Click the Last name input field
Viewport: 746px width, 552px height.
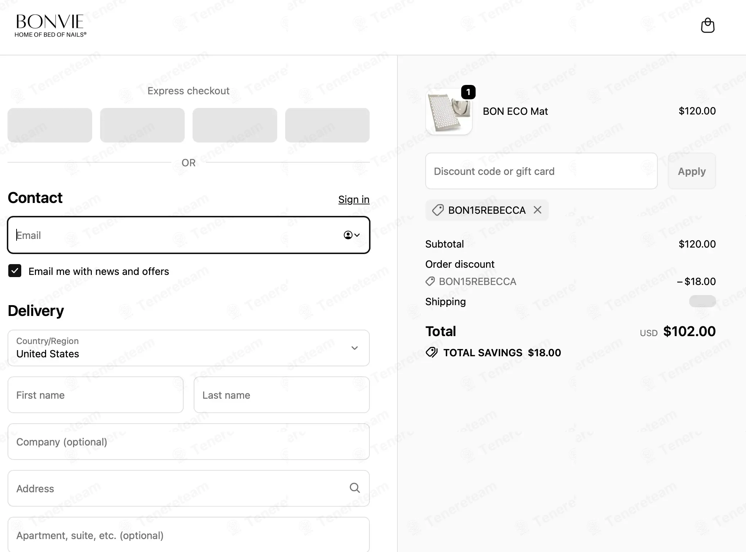(x=282, y=395)
